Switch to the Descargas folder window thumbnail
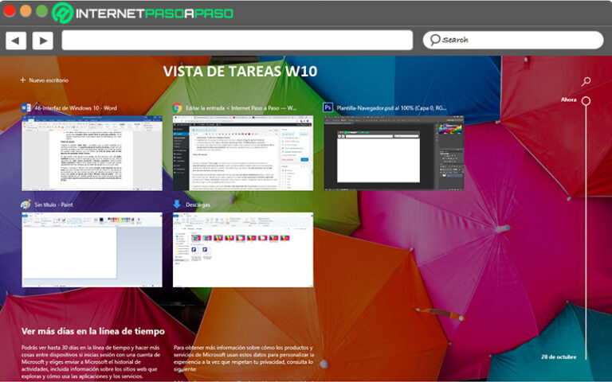The width and height of the screenshot is (612, 382). coord(242,250)
